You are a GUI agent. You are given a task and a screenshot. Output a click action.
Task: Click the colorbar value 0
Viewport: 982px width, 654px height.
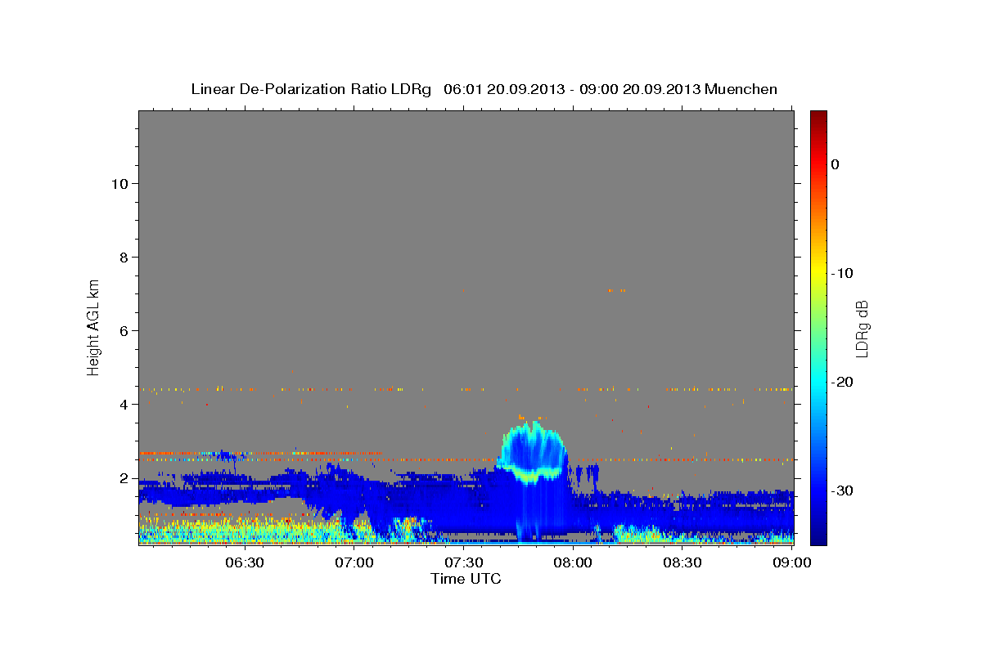click(836, 164)
